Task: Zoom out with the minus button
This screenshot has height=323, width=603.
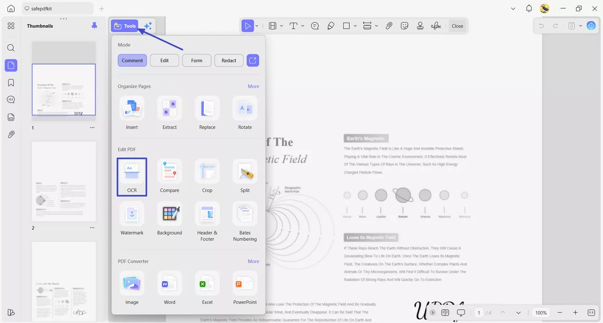Action: pos(560,313)
